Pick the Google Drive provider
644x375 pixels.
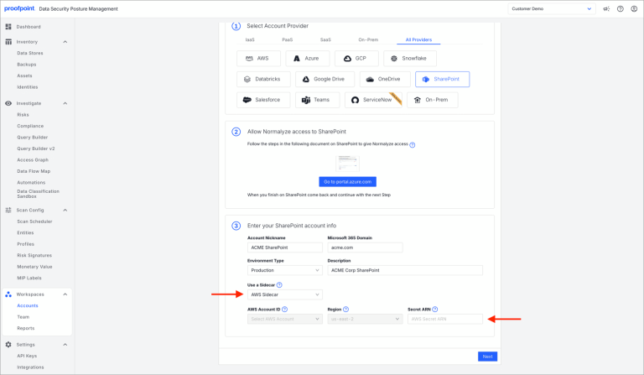[x=318, y=80]
